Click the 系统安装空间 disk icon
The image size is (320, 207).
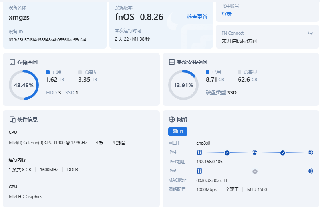click(x=172, y=62)
